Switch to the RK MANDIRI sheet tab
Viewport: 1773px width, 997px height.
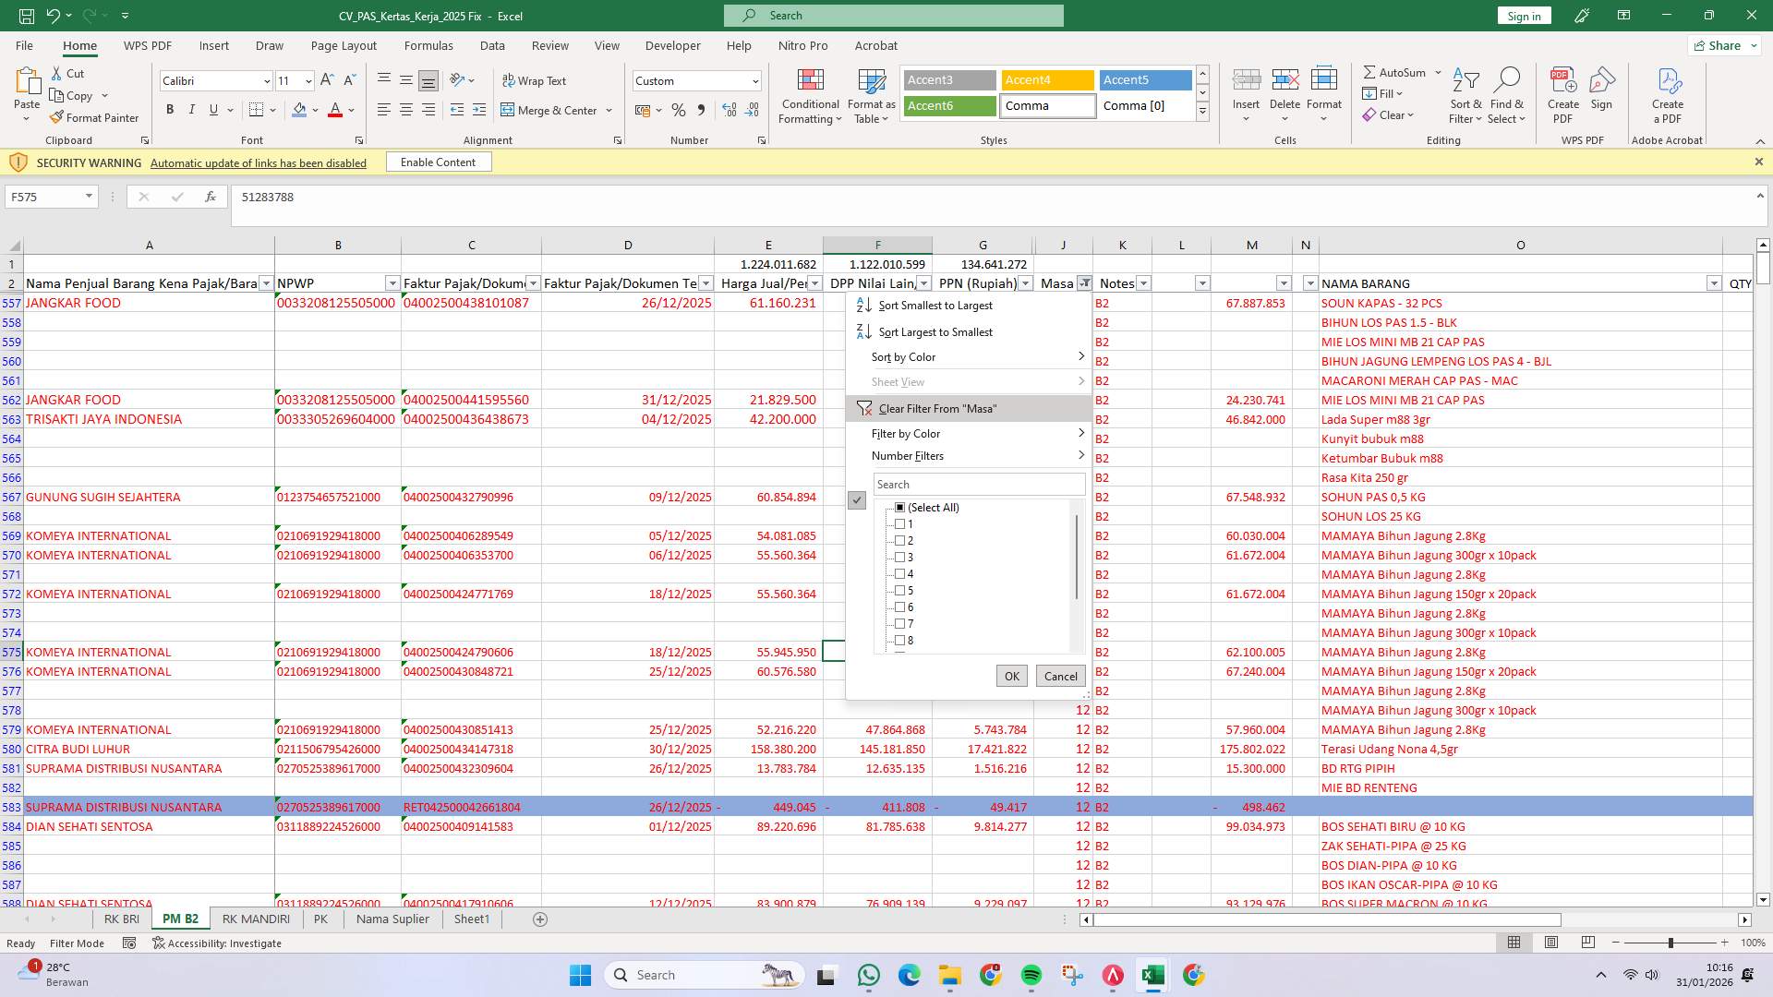[256, 919]
